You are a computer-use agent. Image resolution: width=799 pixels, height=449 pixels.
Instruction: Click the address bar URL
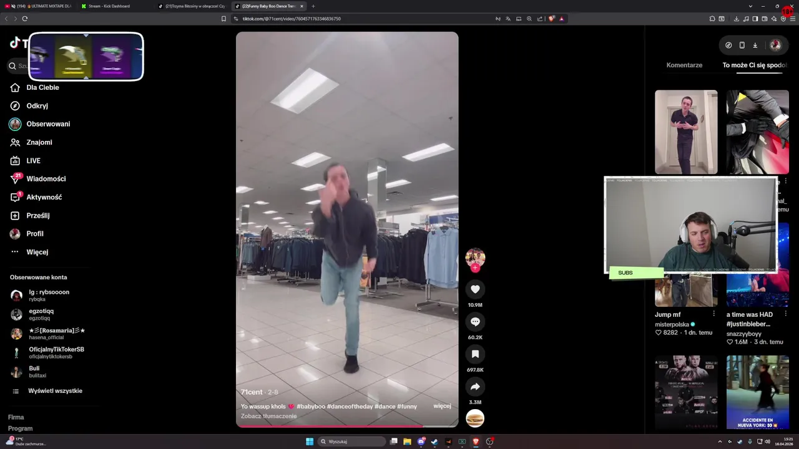[x=292, y=19]
